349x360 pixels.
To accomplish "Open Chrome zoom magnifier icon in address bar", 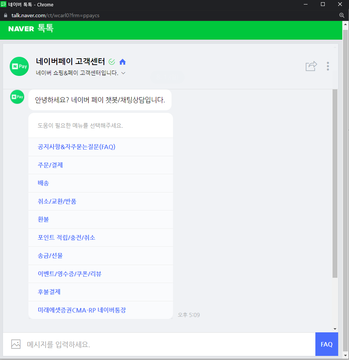I will [342, 15].
